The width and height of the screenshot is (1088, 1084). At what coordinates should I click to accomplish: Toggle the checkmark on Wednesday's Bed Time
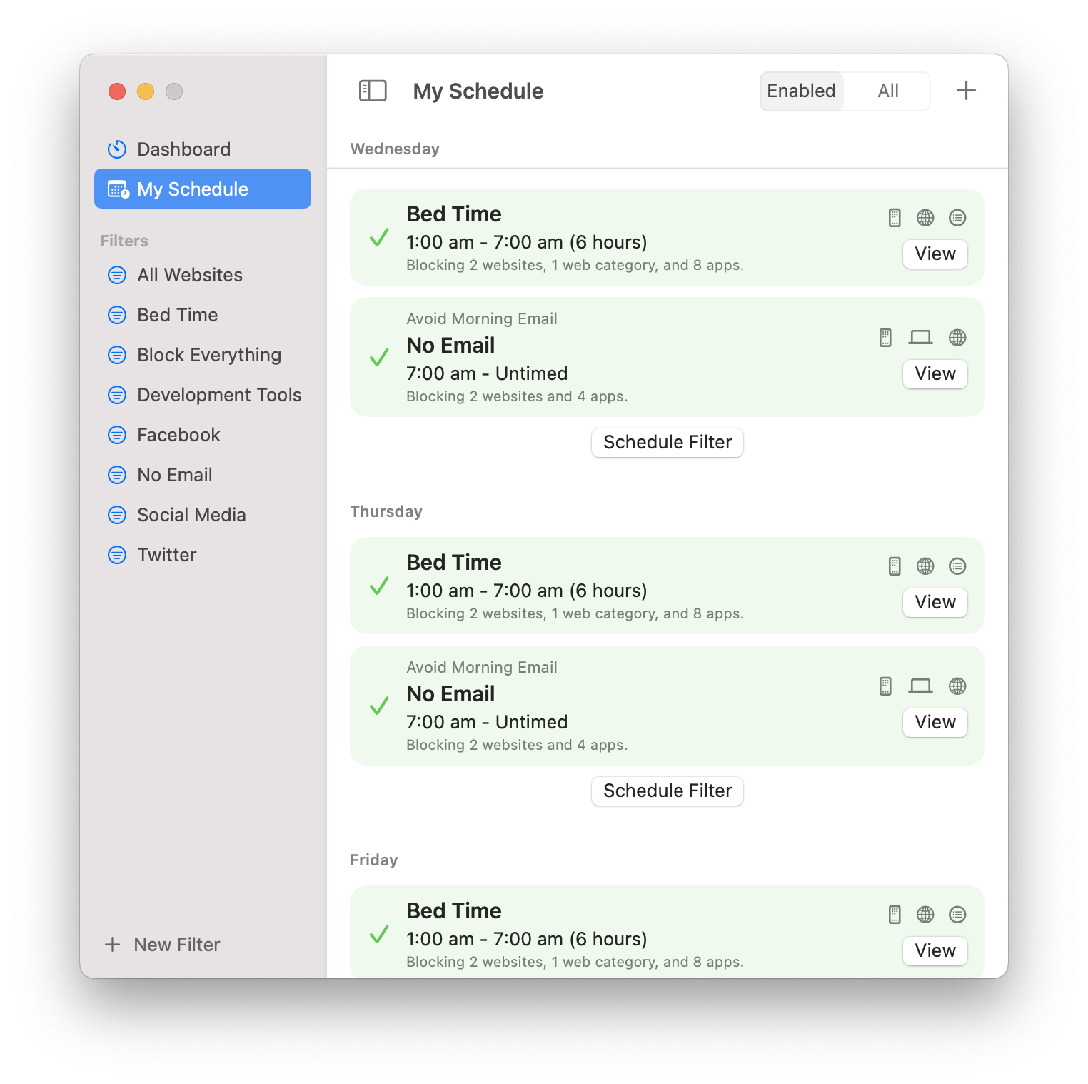coord(379,237)
